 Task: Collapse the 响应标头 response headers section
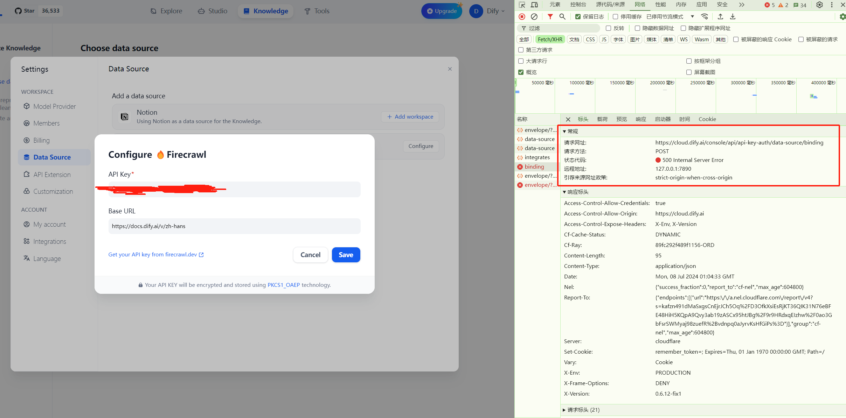564,192
